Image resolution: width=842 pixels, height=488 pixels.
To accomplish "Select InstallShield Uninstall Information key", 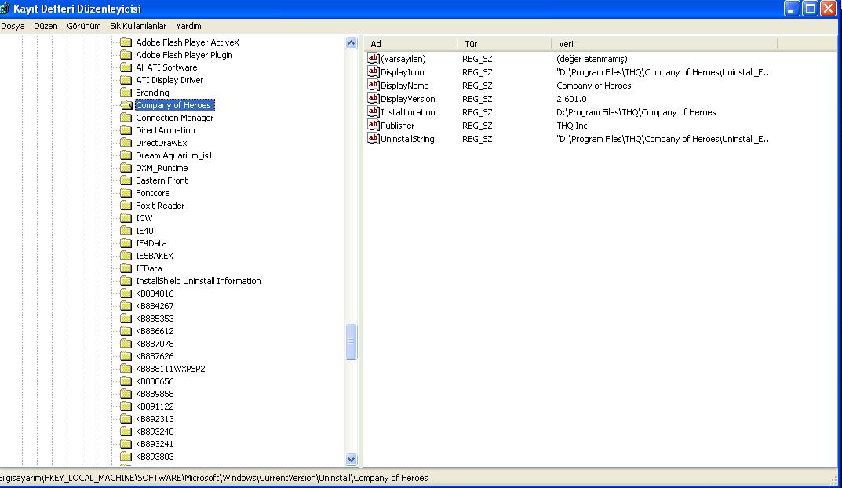I will [x=199, y=281].
